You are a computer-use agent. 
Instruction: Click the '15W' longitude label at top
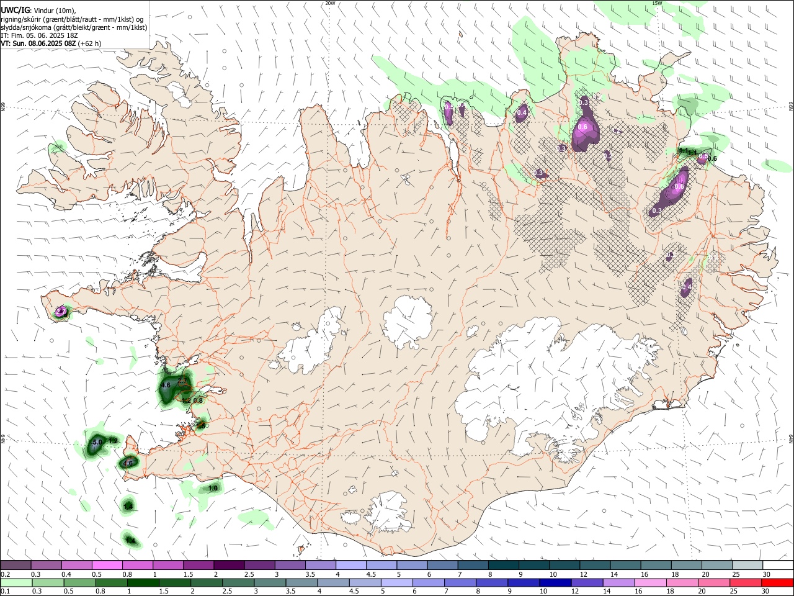pos(657,3)
